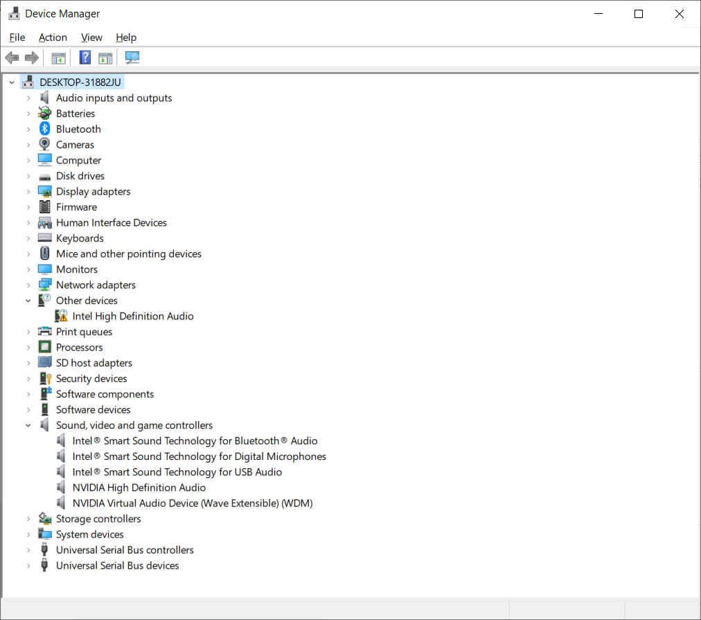The image size is (701, 620).
Task: Select the DESKTOP-31882JU root node
Action: click(x=80, y=81)
